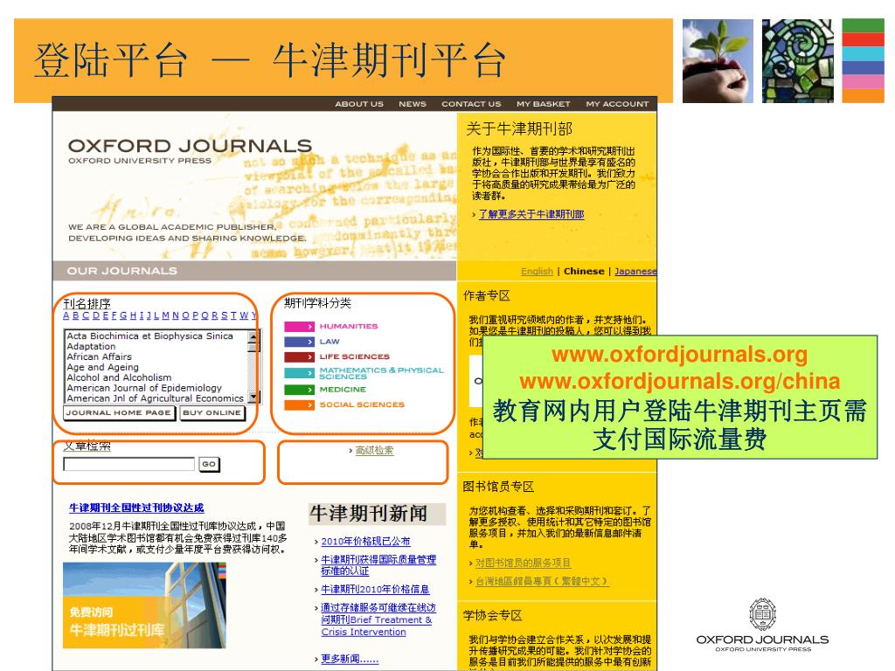The image size is (895, 671).
Task: Open the MEDICINE subject category
Action: pos(343,390)
